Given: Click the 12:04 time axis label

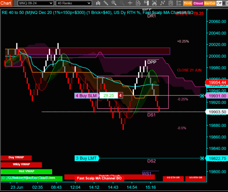Looking at the screenshot, I should pyautogui.click(x=75, y=187).
